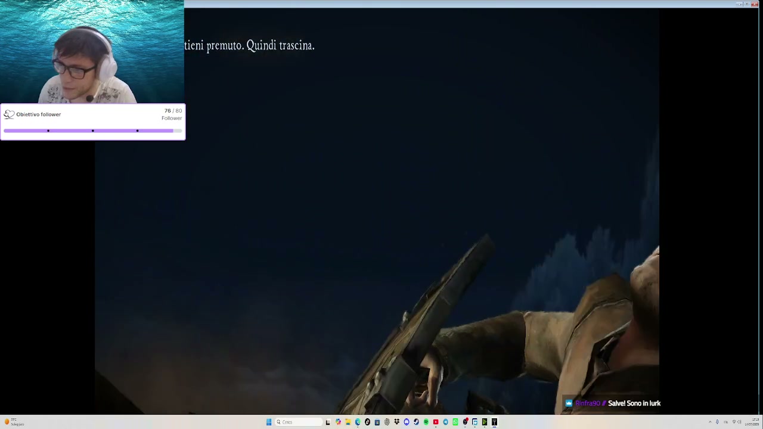Click the microphone icon in system tray
The image size is (763, 429).
click(717, 422)
